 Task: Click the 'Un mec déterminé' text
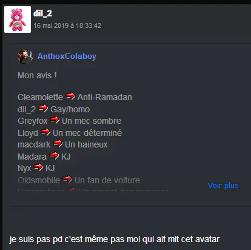pyautogui.click(x=87, y=133)
